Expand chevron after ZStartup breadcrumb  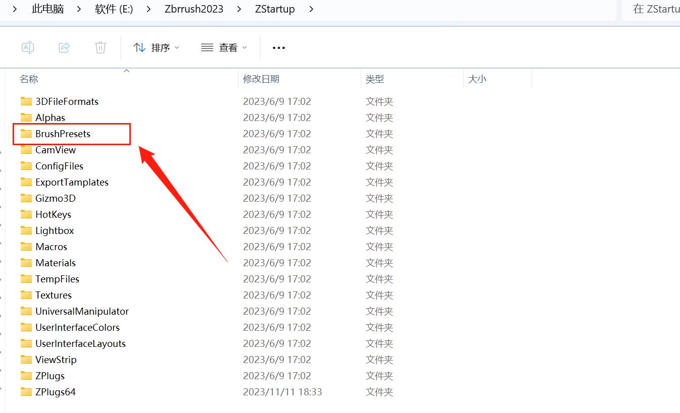(x=311, y=9)
